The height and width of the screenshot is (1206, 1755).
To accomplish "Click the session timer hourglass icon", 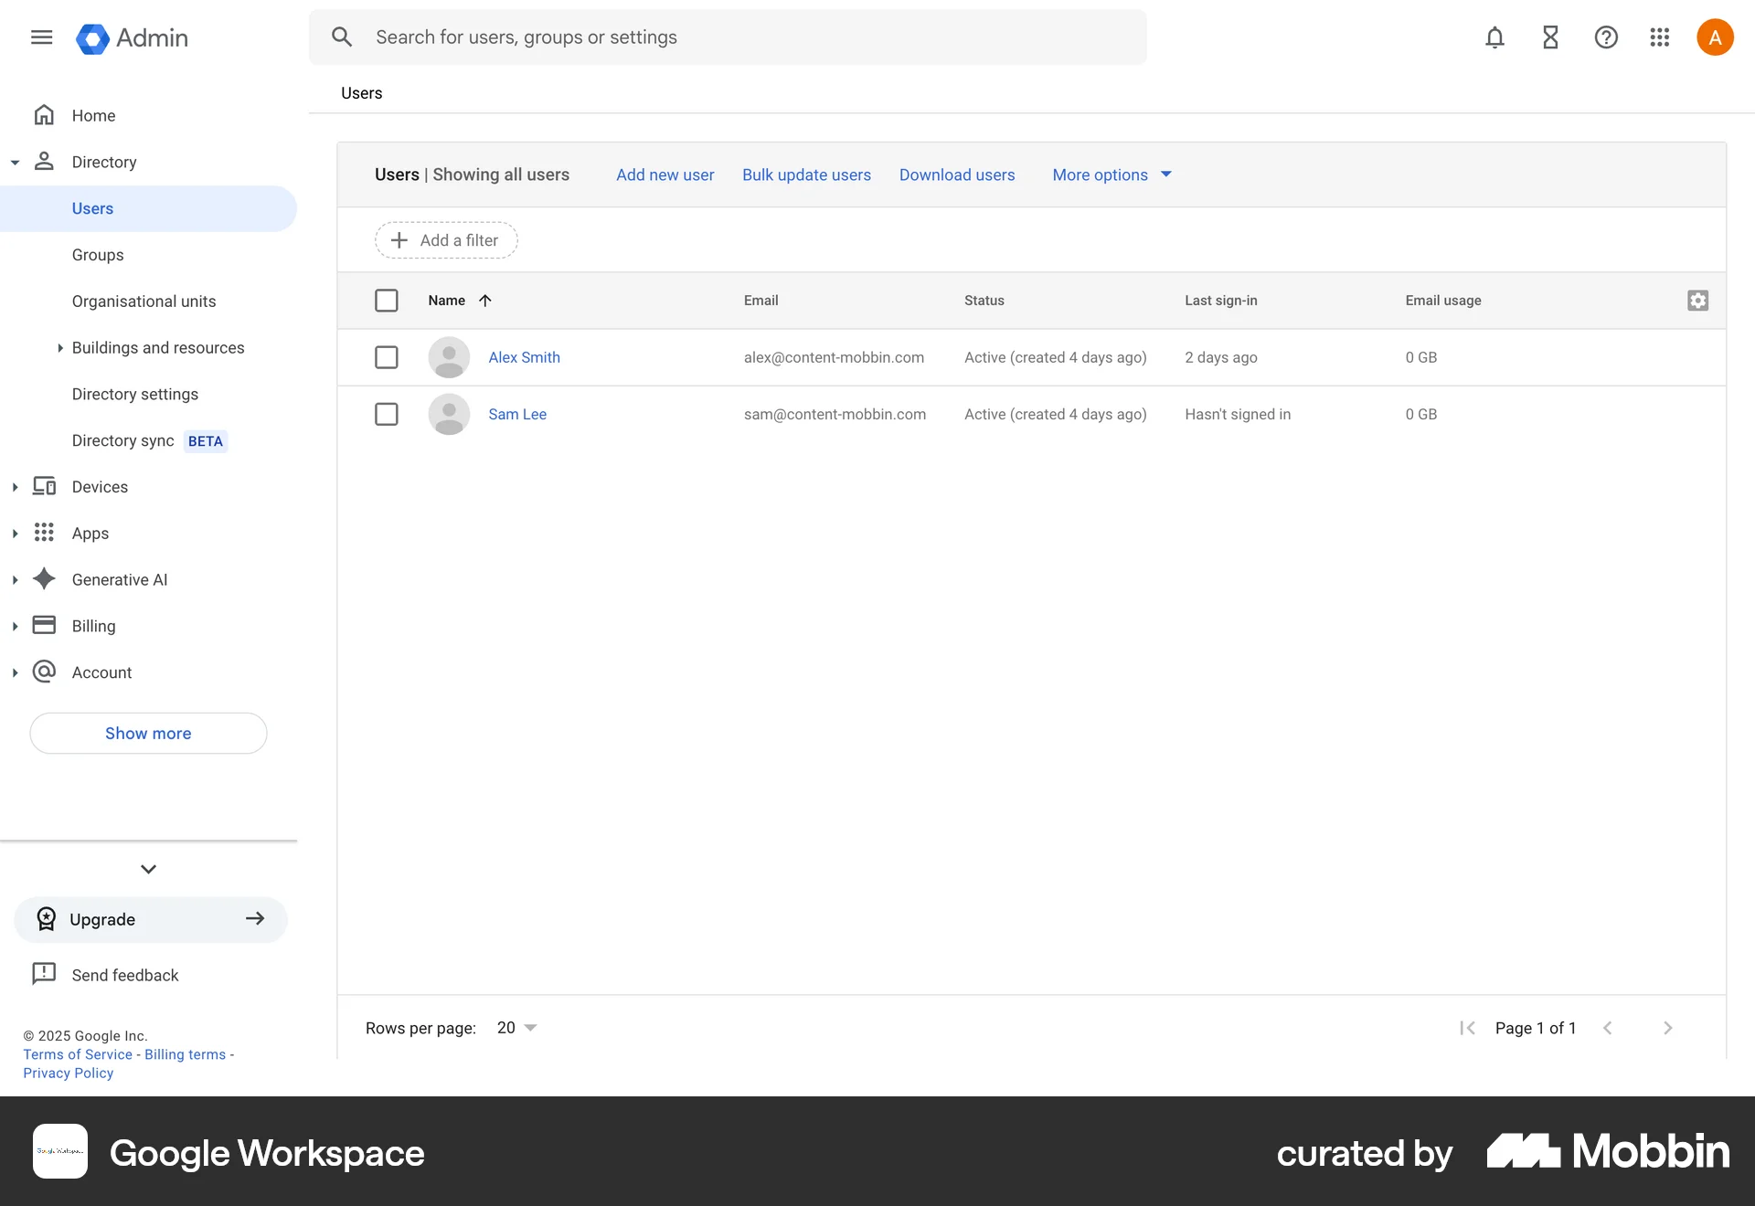I will [1550, 37].
